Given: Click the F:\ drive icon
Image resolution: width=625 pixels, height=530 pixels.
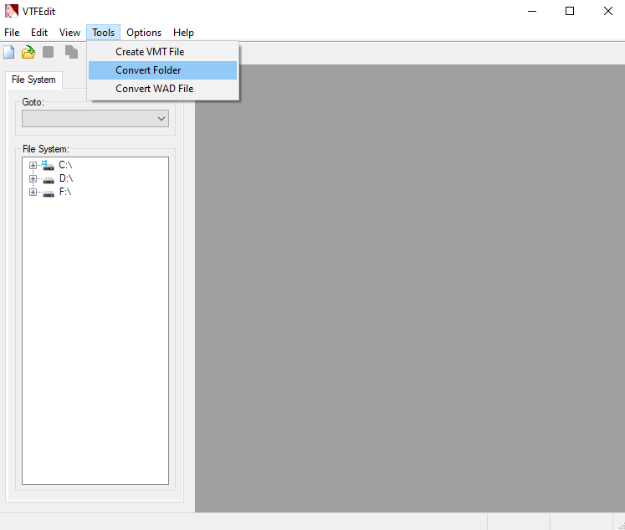Looking at the screenshot, I should tap(49, 193).
